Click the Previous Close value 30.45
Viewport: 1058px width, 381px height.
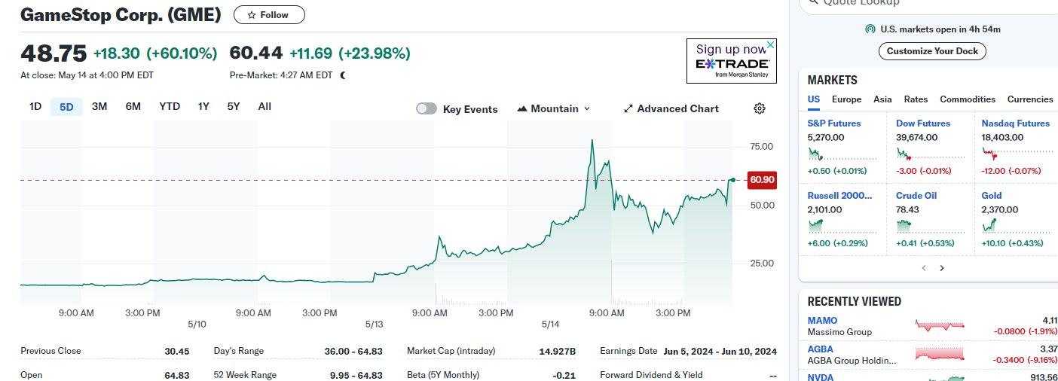(x=176, y=351)
